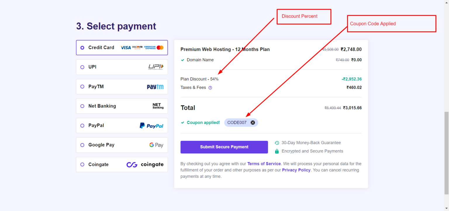Viewport: 449px width, 211px height.
Task: Click the Visa card logo
Action: pyautogui.click(x=126, y=48)
